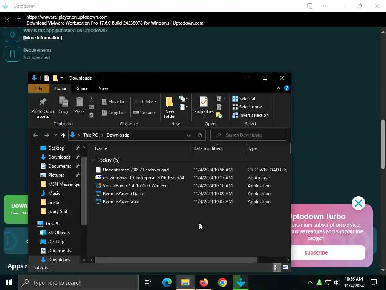Click the Rename button in ribbon
The height and width of the screenshot is (290, 386).
pyautogui.click(x=144, y=113)
